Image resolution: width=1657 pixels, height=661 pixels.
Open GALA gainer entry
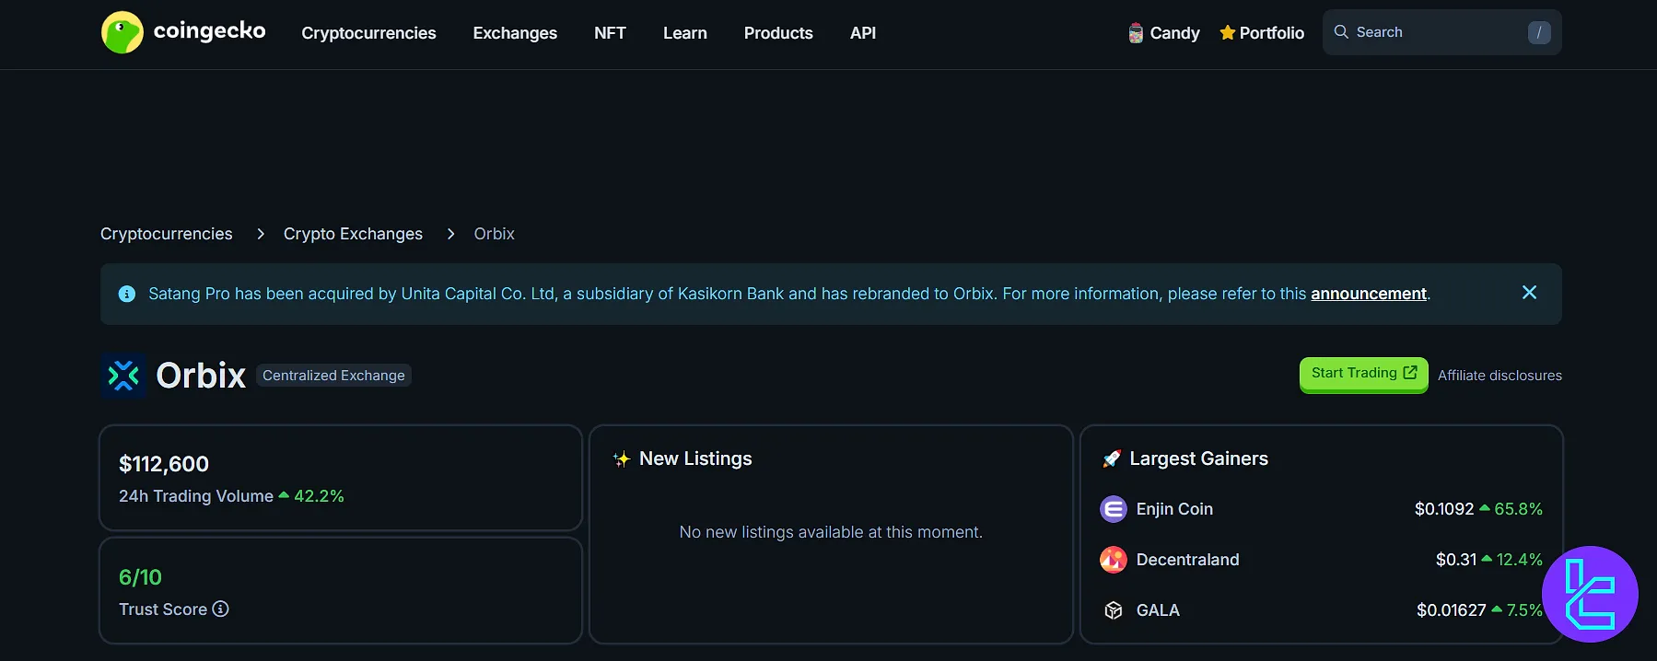tap(1158, 610)
